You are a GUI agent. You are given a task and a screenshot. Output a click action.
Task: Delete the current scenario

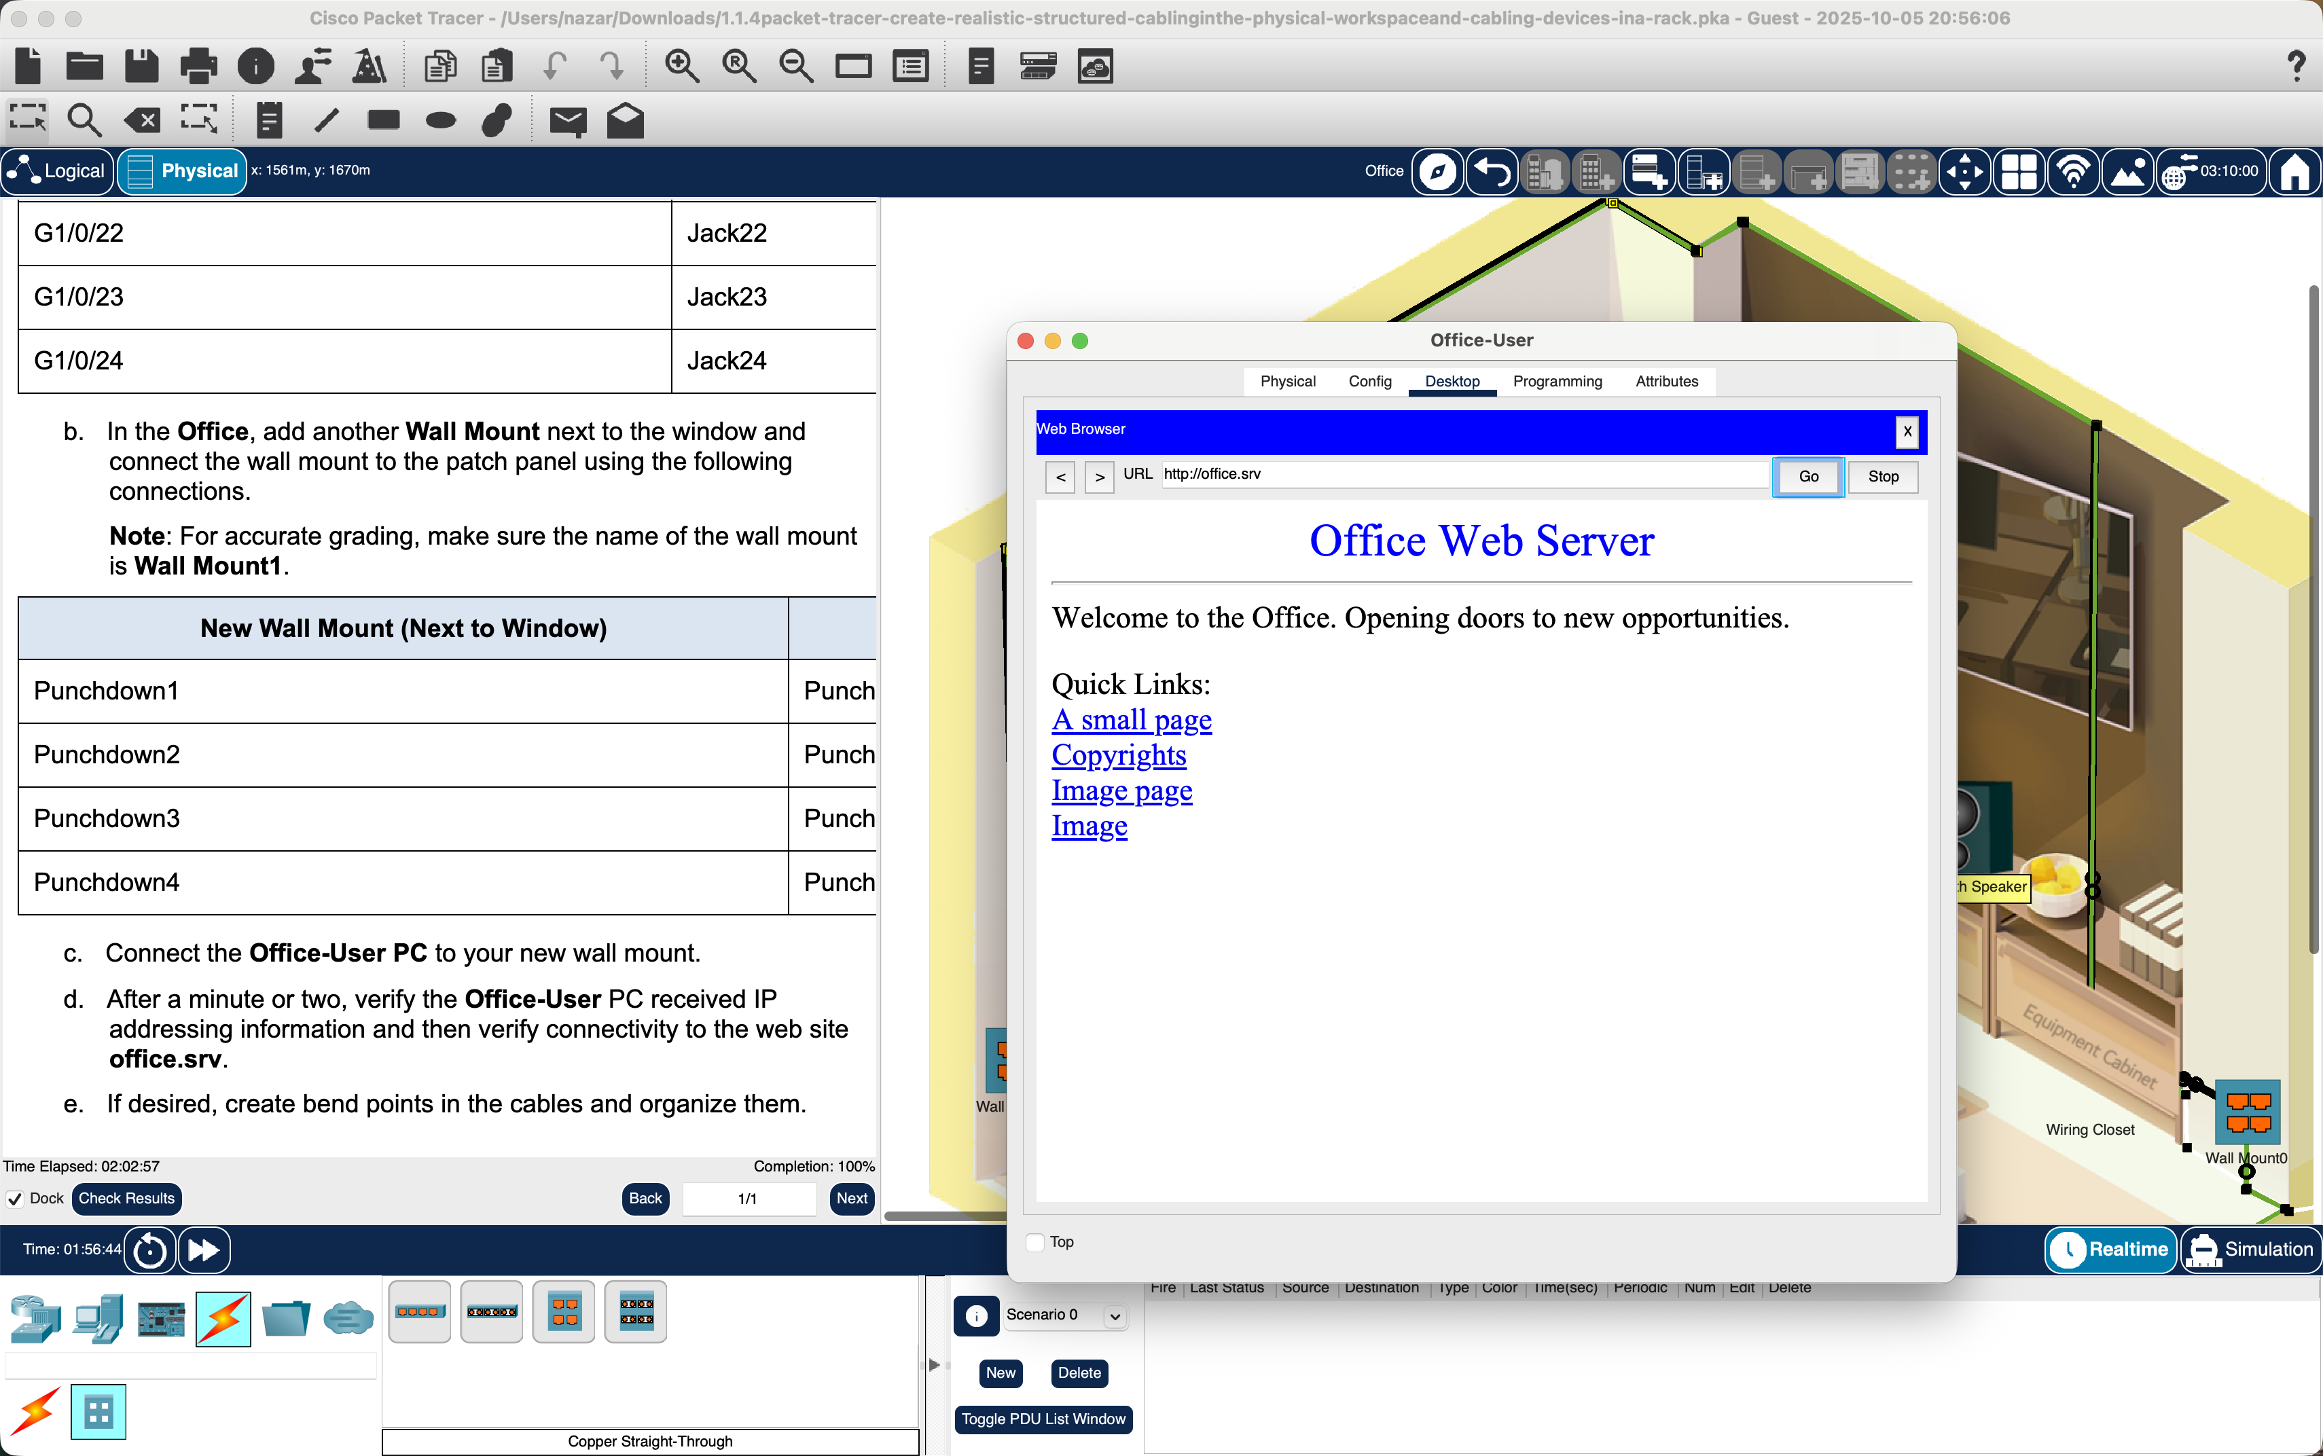tap(1079, 1373)
